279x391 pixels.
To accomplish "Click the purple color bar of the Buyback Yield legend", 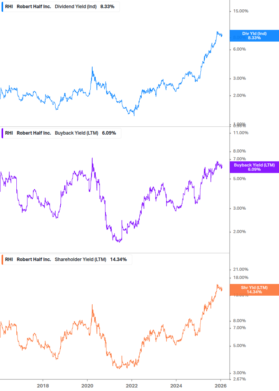I will 2,133.
